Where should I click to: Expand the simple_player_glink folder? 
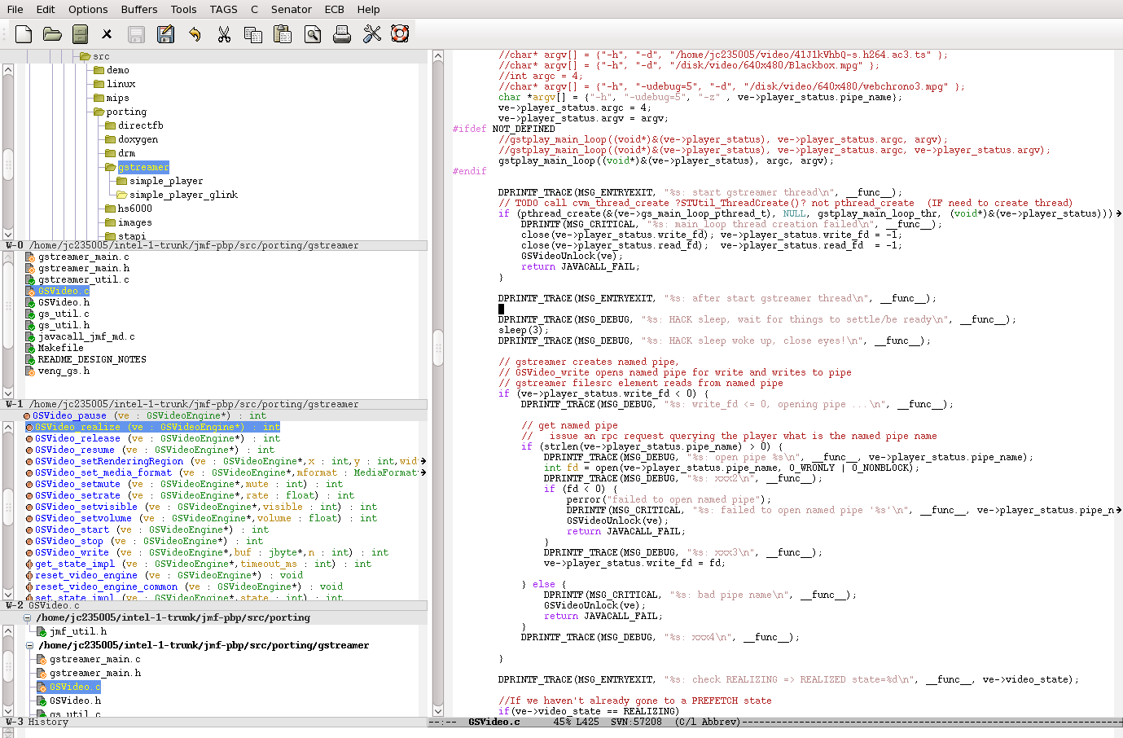pyautogui.click(x=122, y=195)
